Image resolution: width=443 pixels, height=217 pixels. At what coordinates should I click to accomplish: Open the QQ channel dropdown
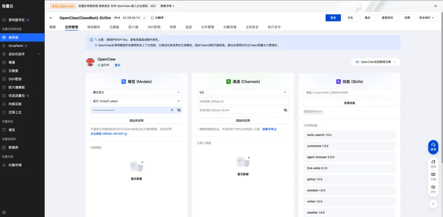point(243,92)
